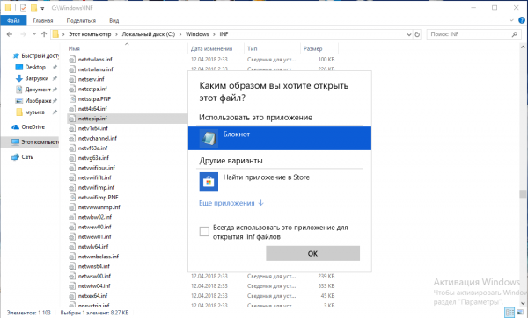The width and height of the screenshot is (528, 318).
Task: Open музыка folder in sidebar
Action: 35,112
